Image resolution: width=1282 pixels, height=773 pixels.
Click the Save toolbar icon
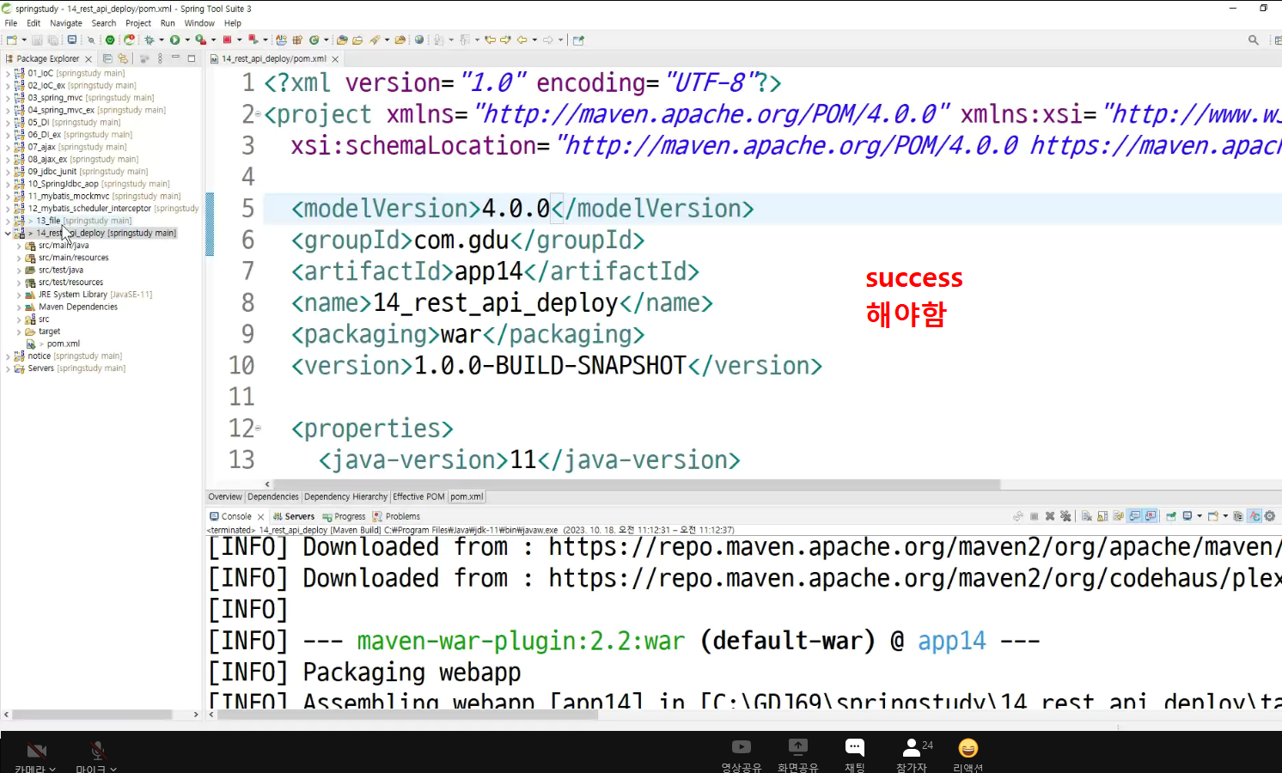[37, 40]
